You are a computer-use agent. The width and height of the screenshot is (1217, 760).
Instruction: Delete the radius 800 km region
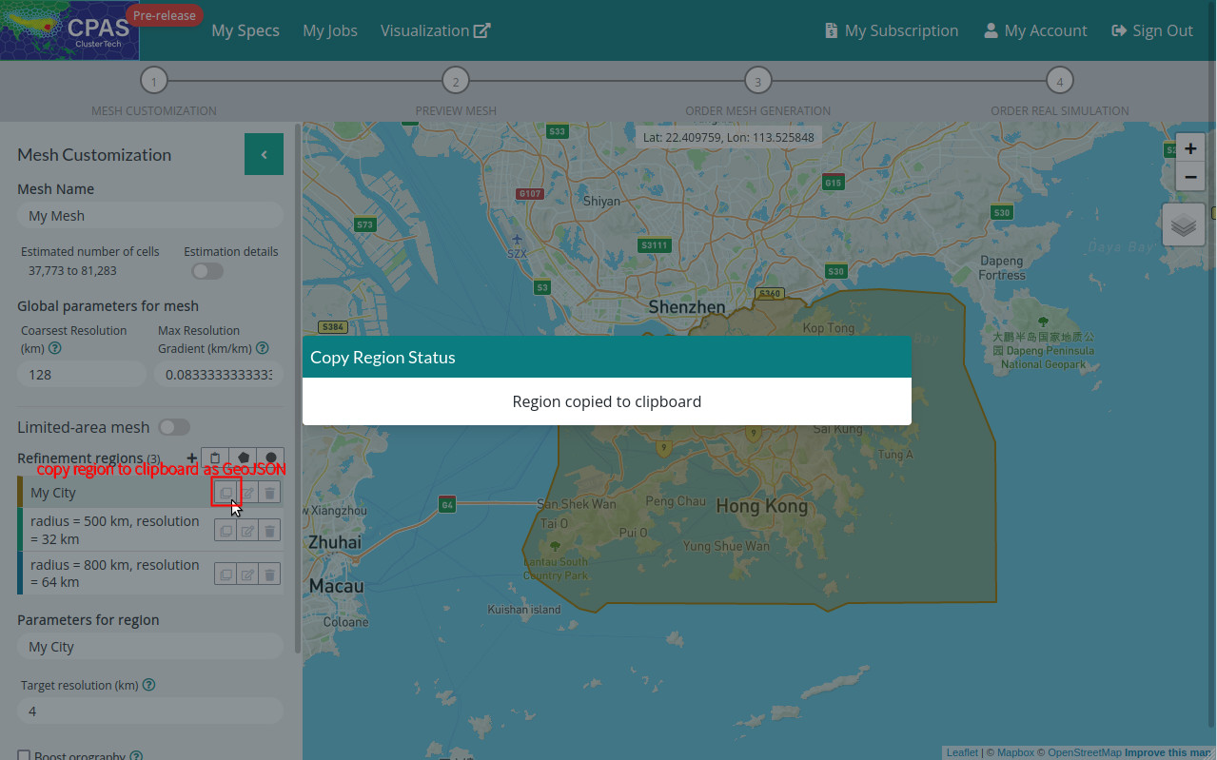coord(270,574)
